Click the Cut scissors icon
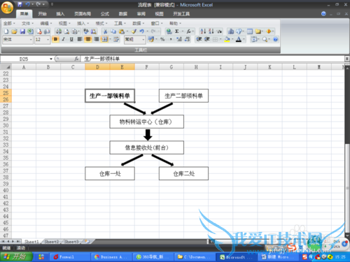The image size is (350, 262). (x=106, y=31)
